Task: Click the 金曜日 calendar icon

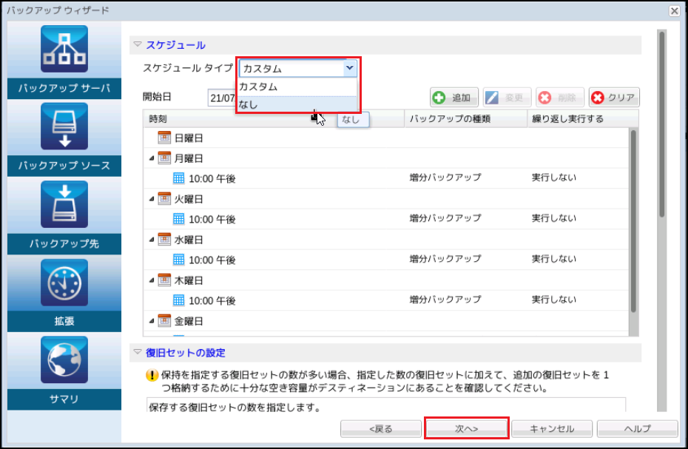Action: [164, 321]
